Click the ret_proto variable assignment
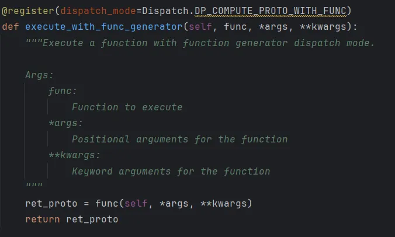395x237 pixels. point(51,203)
